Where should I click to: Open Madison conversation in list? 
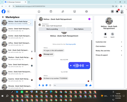[17, 58]
